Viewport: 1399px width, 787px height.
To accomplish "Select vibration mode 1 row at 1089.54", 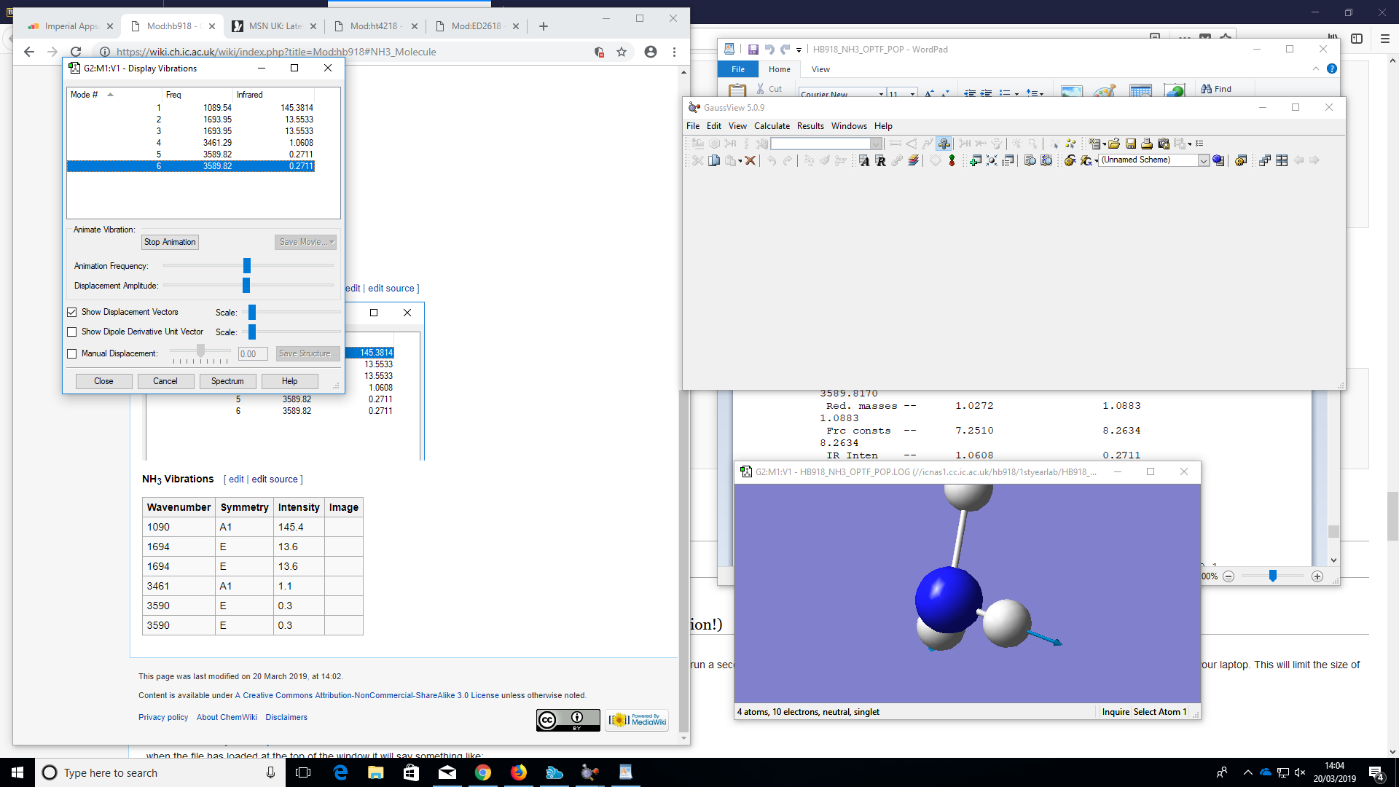I will point(217,107).
